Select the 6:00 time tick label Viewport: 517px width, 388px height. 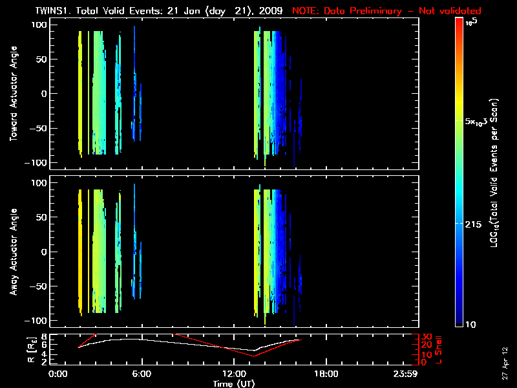point(142,374)
